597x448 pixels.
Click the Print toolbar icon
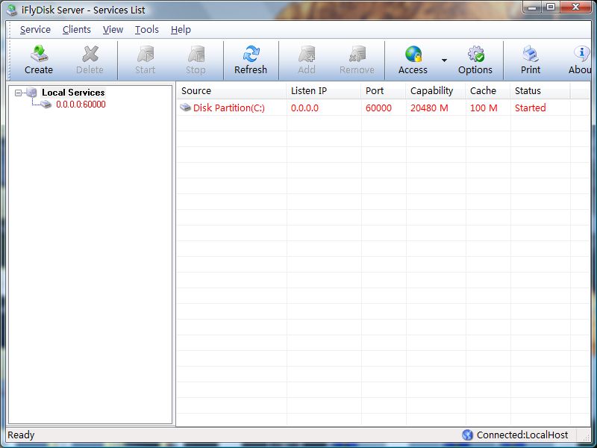click(x=531, y=55)
